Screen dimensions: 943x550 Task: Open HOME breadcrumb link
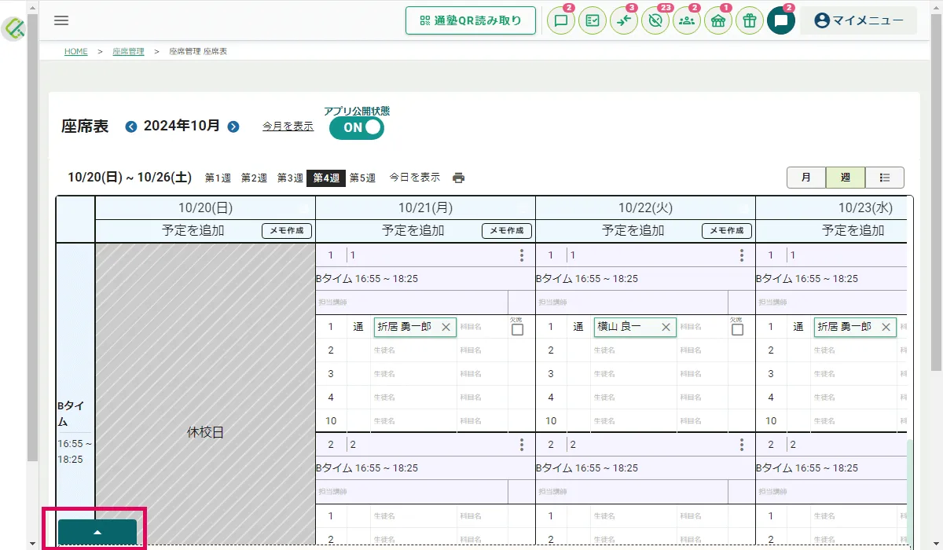pos(76,51)
